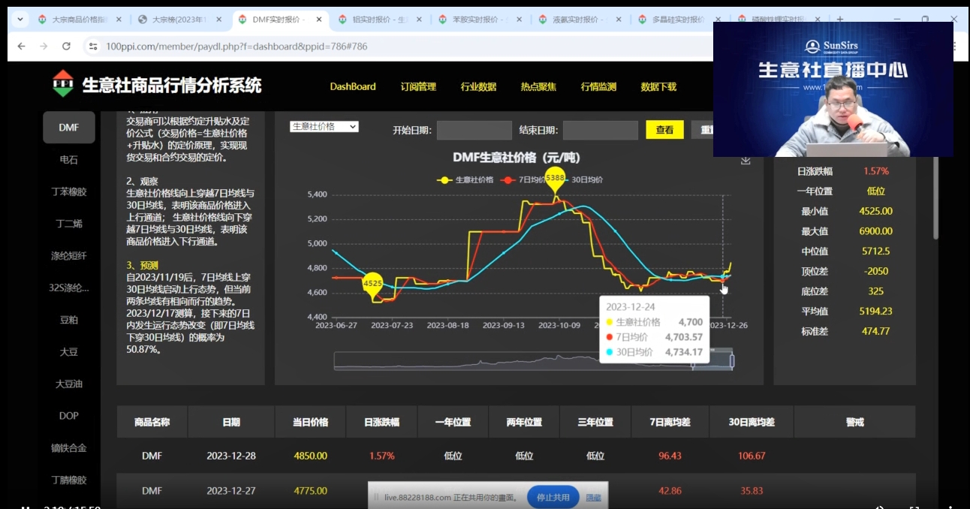Image resolution: width=970 pixels, height=509 pixels.
Task: Reload the current page
Action: click(x=66, y=47)
